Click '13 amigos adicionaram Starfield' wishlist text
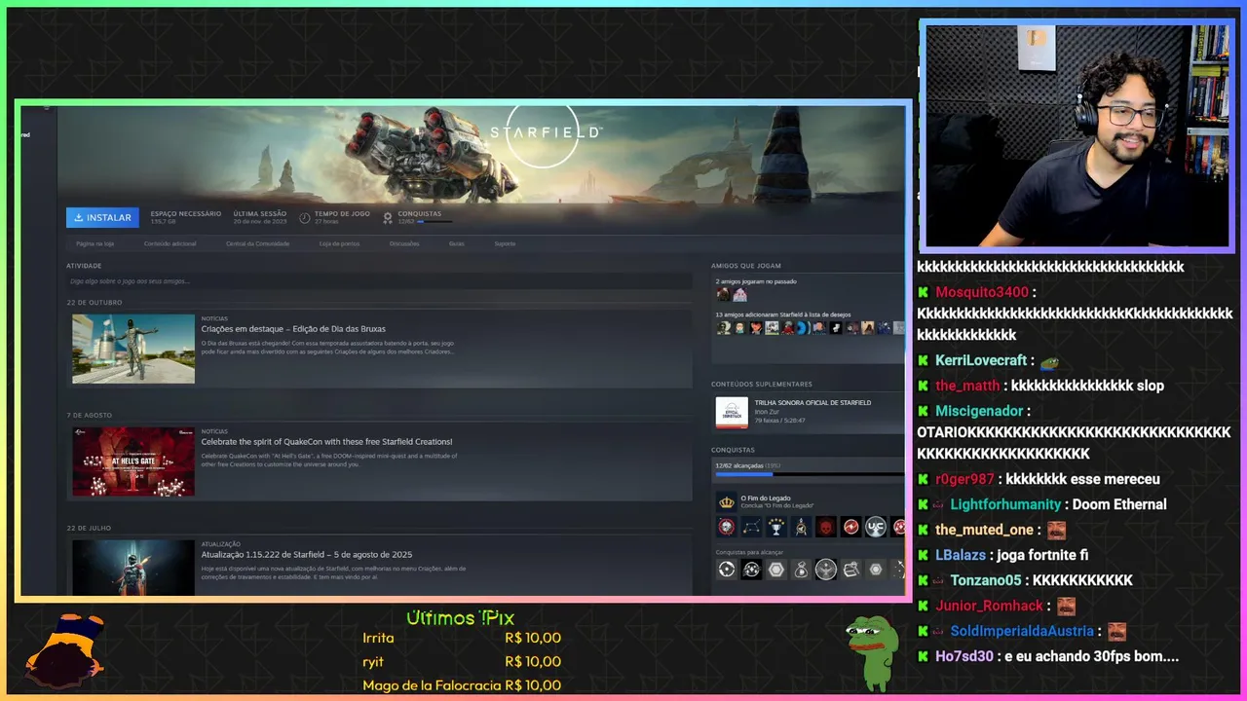This screenshot has width=1247, height=701. coord(783,314)
